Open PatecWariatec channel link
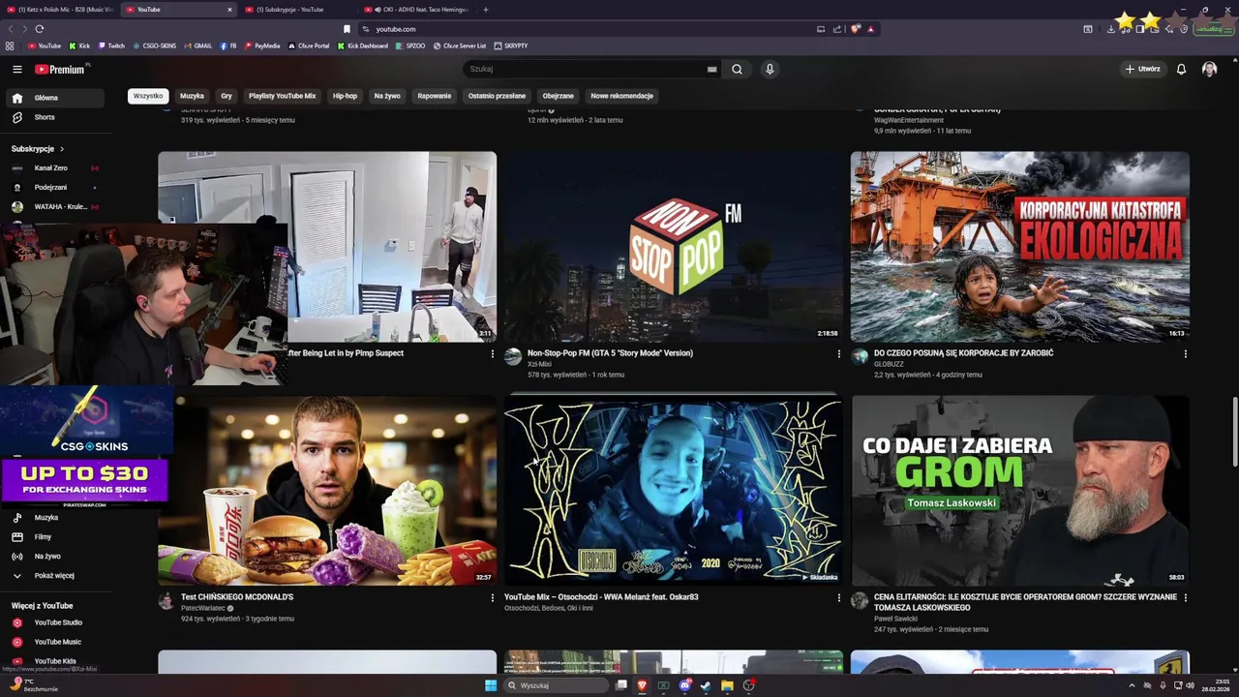 (x=202, y=608)
